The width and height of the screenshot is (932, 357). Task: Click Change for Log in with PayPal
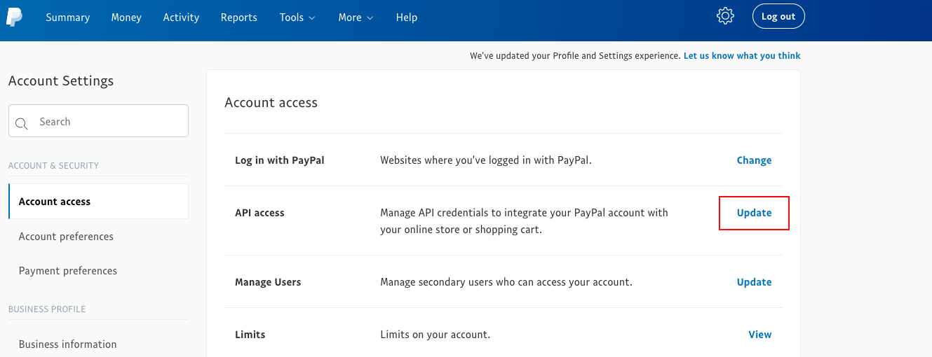[x=754, y=160]
